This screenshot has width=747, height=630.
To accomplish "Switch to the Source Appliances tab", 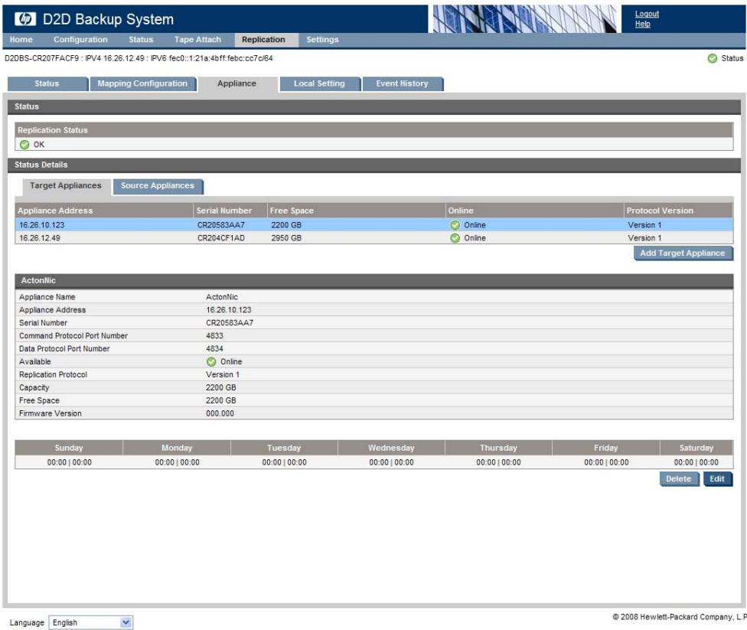I will click(158, 186).
